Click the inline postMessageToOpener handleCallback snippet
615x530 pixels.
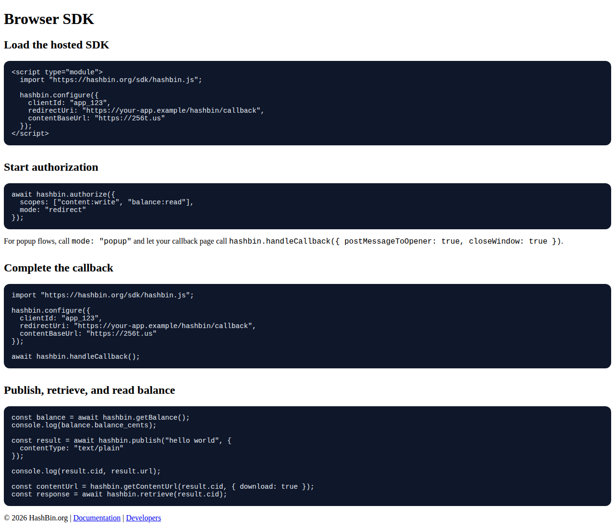394,241
